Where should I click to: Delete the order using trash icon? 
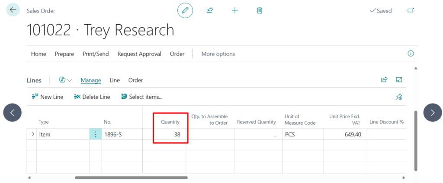(260, 10)
